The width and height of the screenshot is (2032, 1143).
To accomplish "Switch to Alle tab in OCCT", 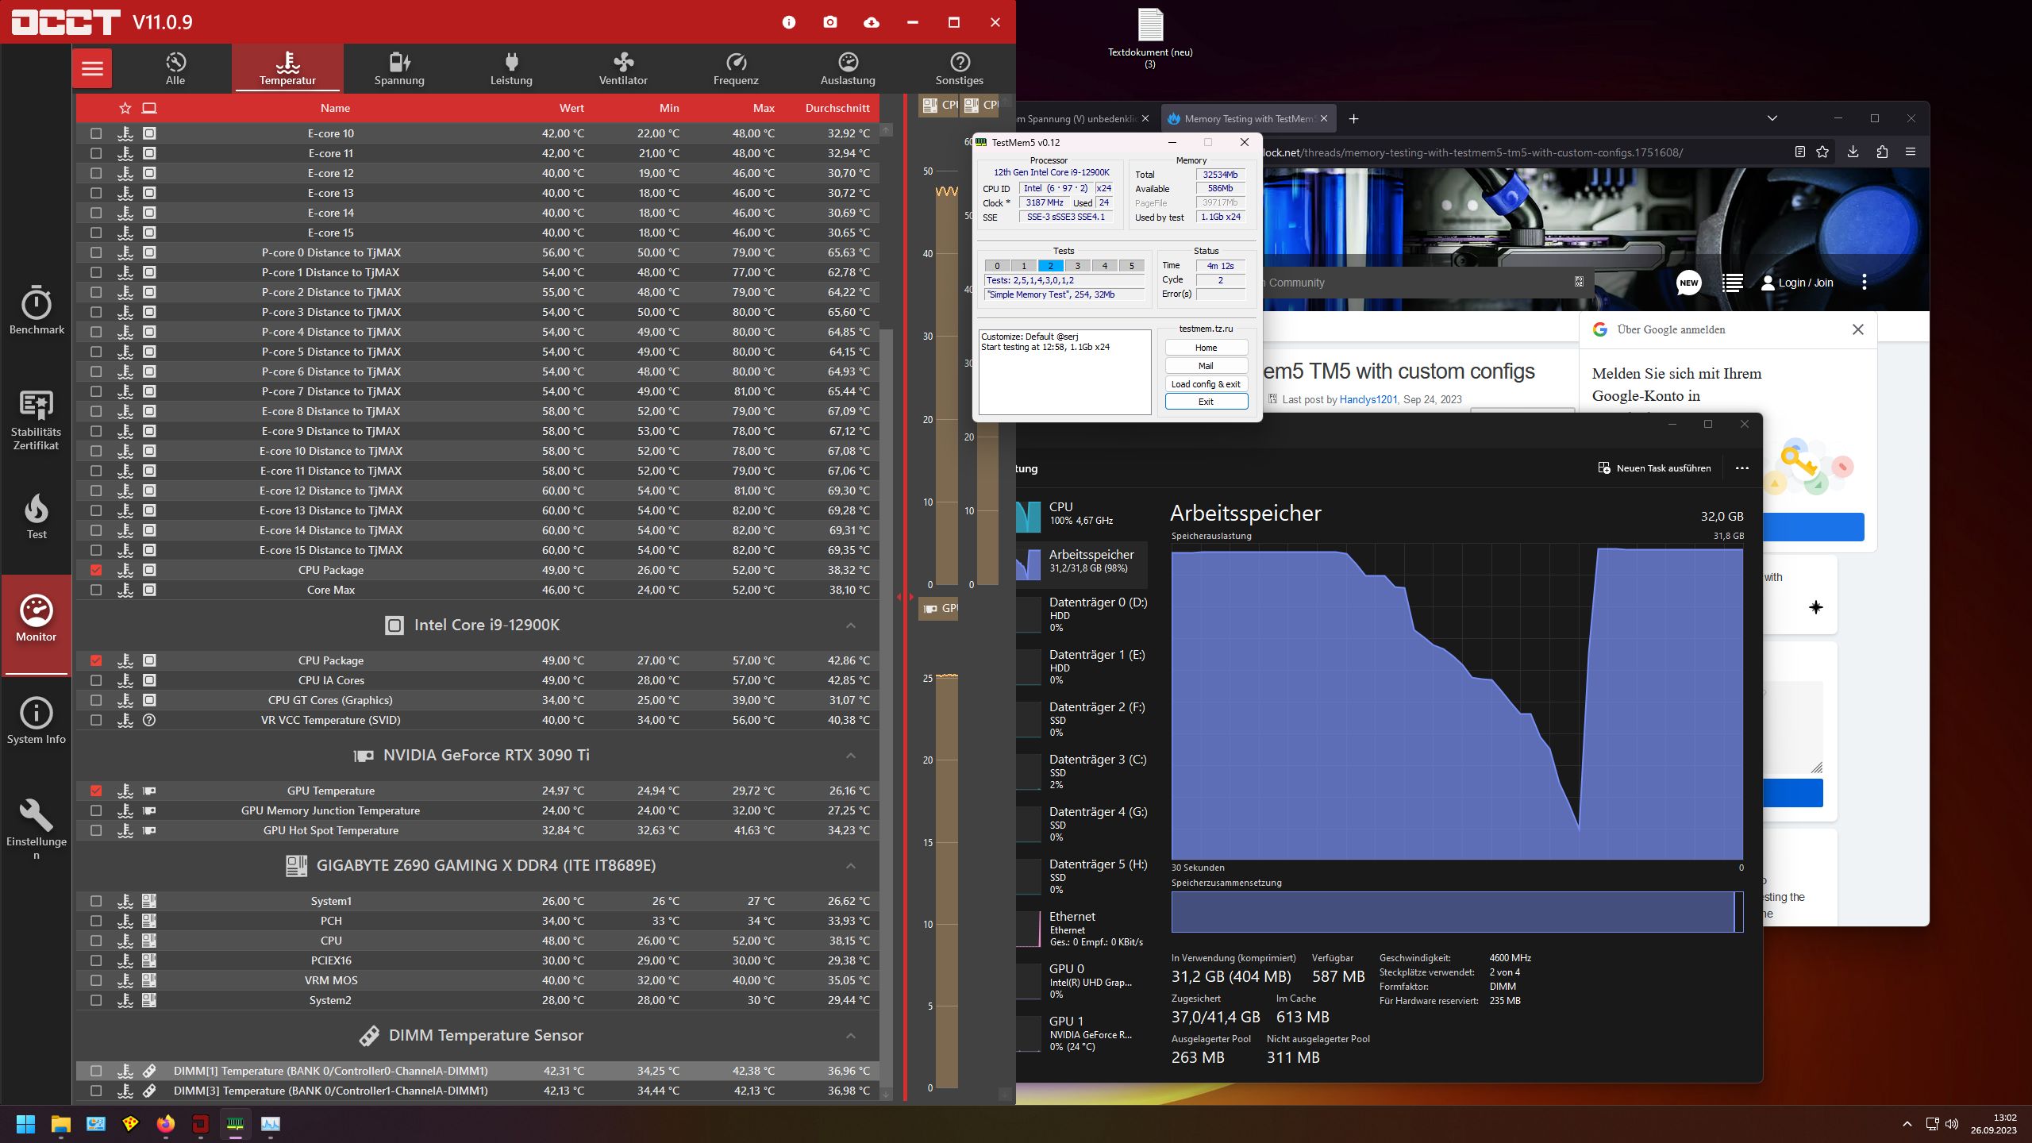I will 175,68.
